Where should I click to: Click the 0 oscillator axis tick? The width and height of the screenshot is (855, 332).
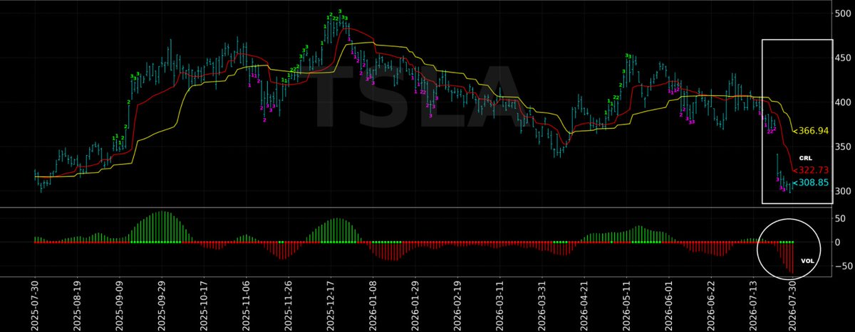(x=839, y=242)
